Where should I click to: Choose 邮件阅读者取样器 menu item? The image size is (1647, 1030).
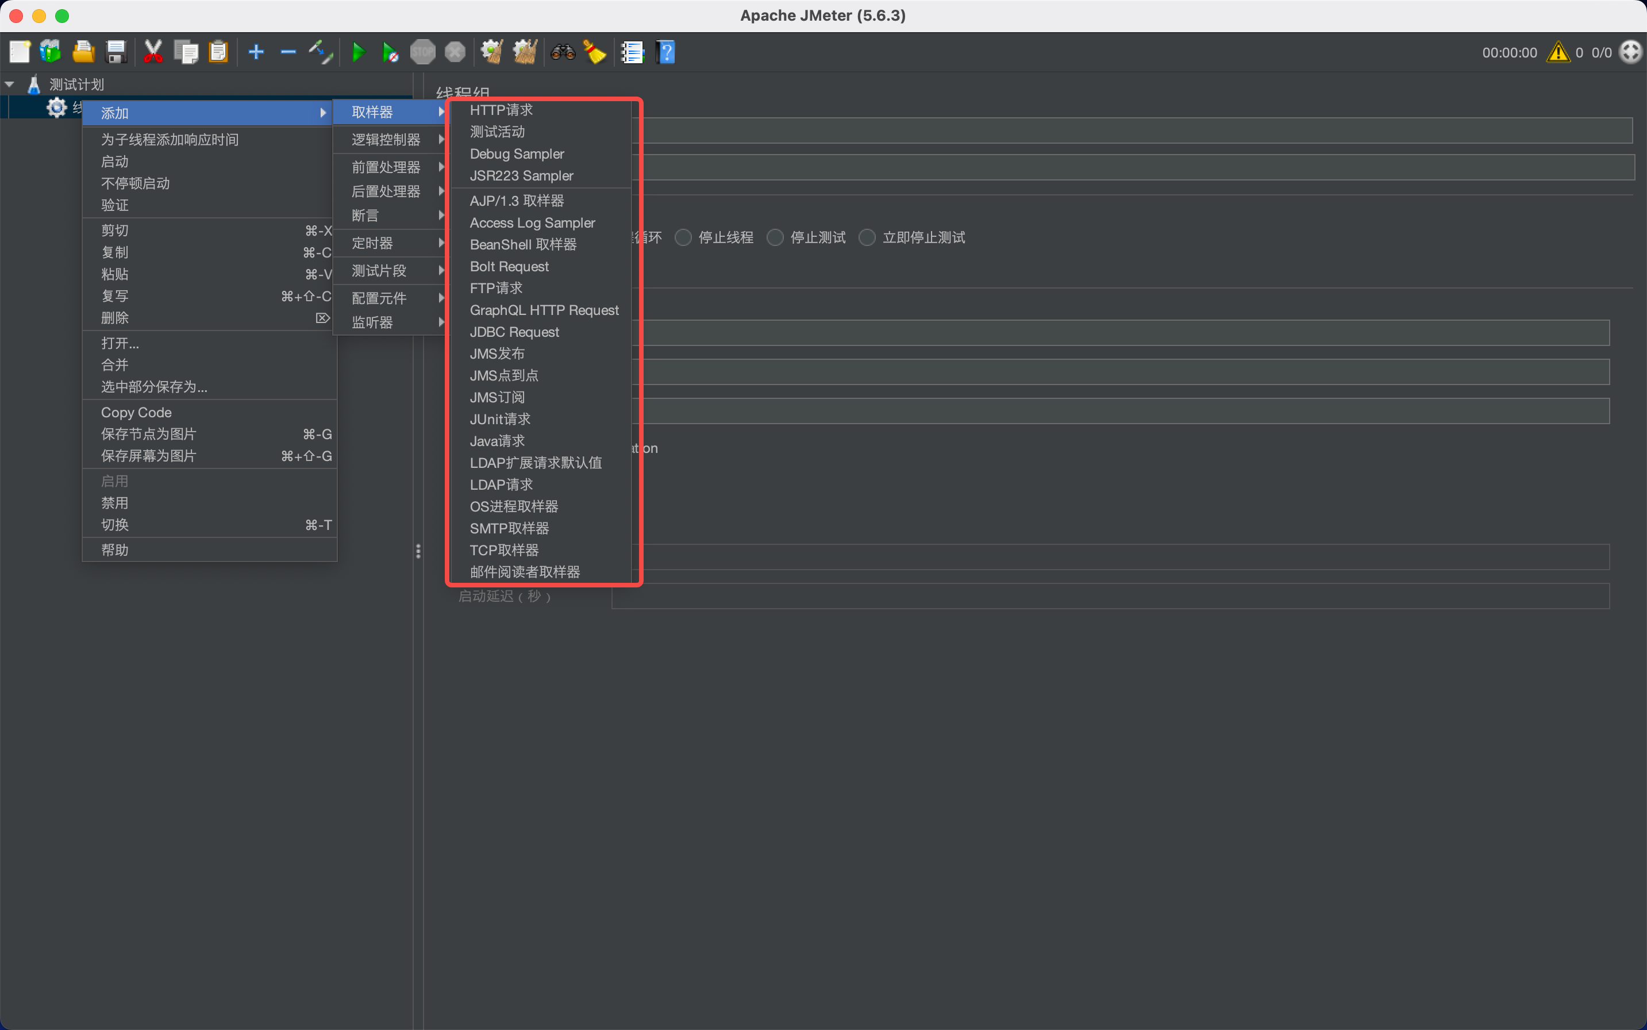(x=541, y=571)
